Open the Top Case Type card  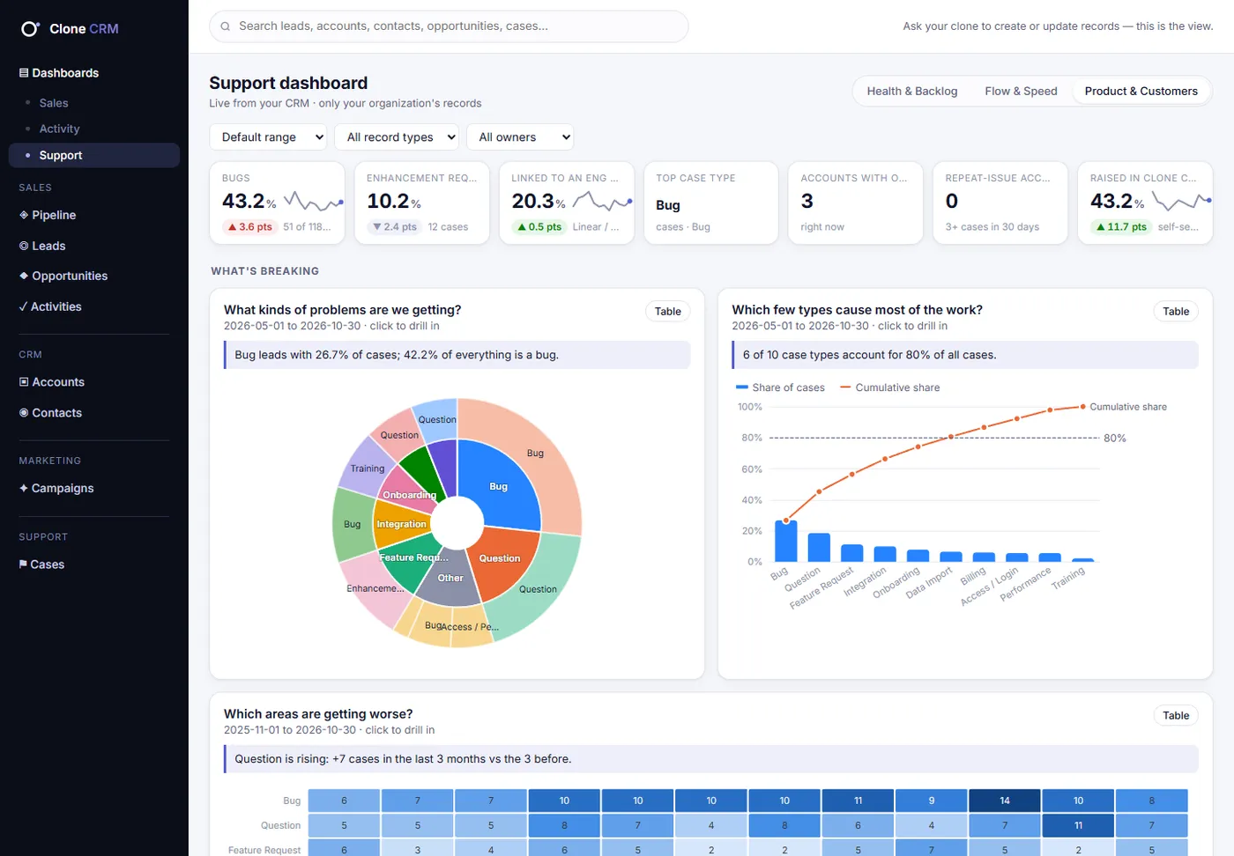(710, 203)
